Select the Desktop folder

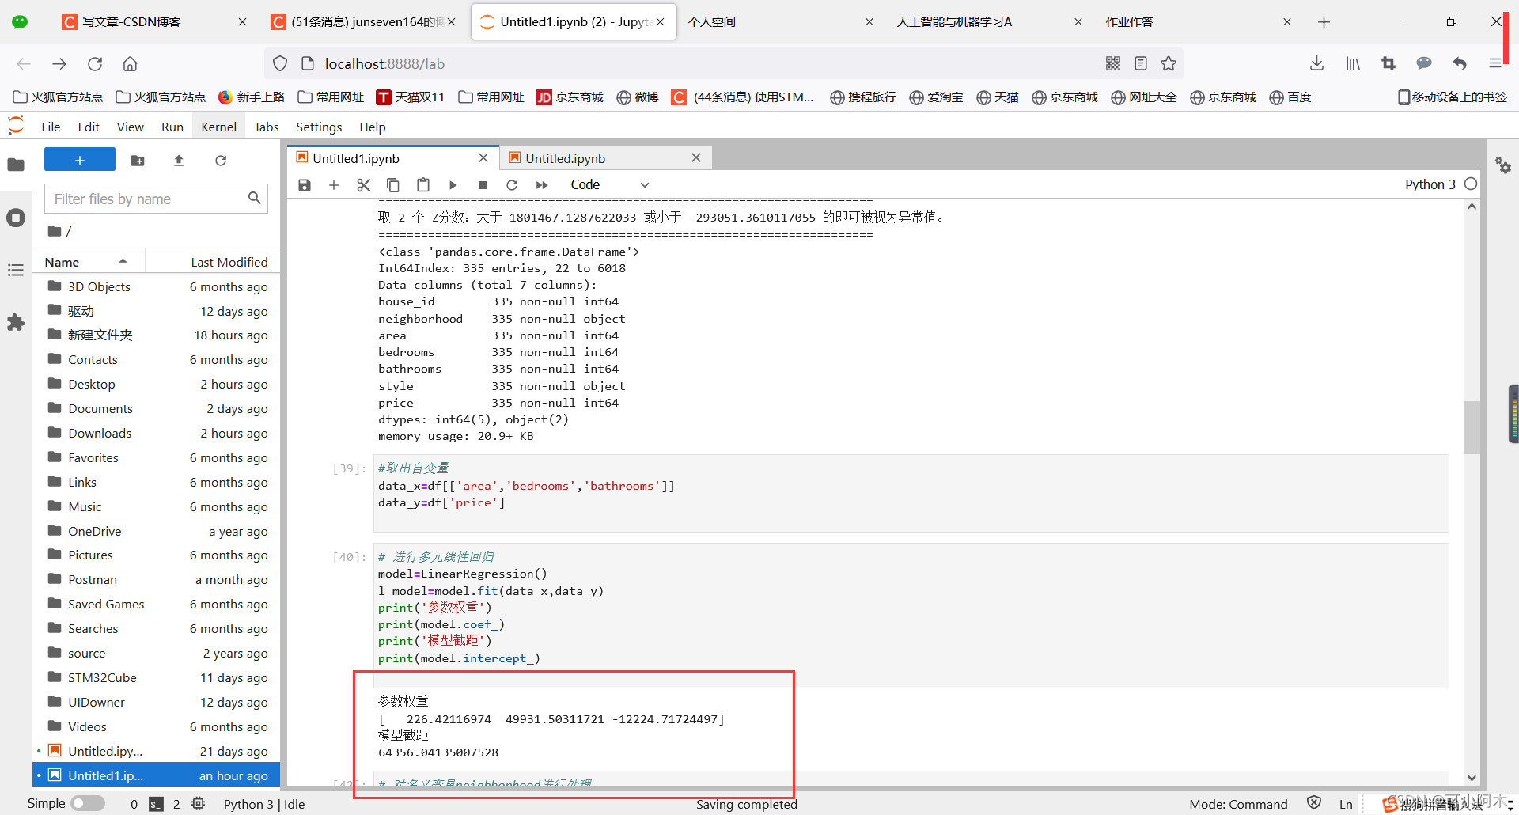(157, 384)
